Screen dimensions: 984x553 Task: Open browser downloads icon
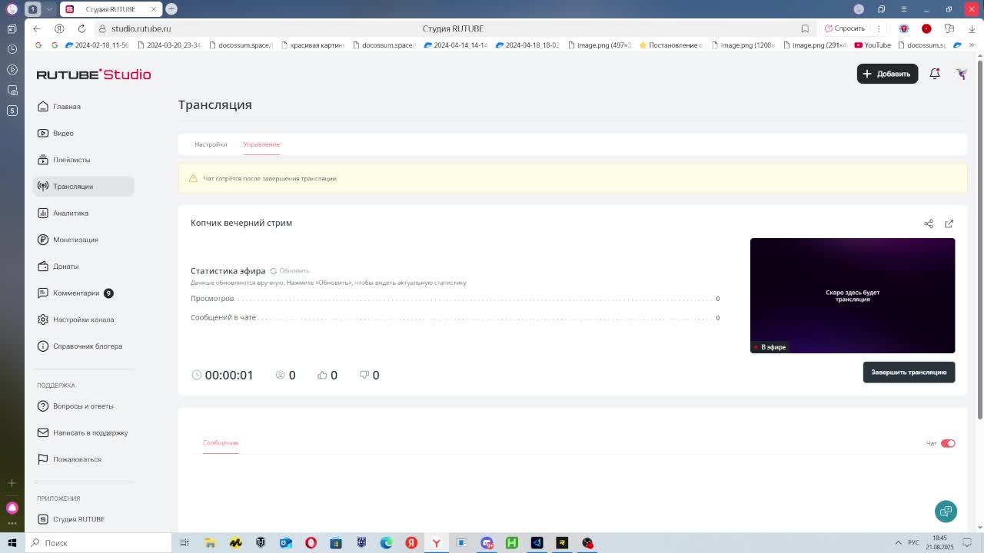pos(972,28)
